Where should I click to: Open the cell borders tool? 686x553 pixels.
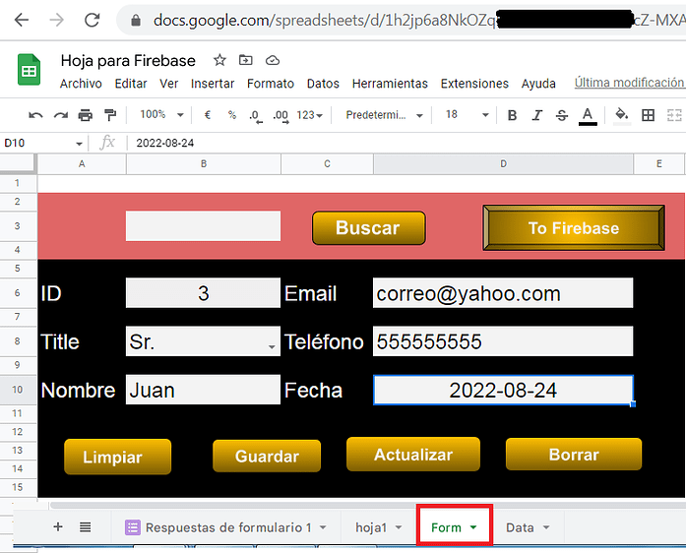click(648, 115)
